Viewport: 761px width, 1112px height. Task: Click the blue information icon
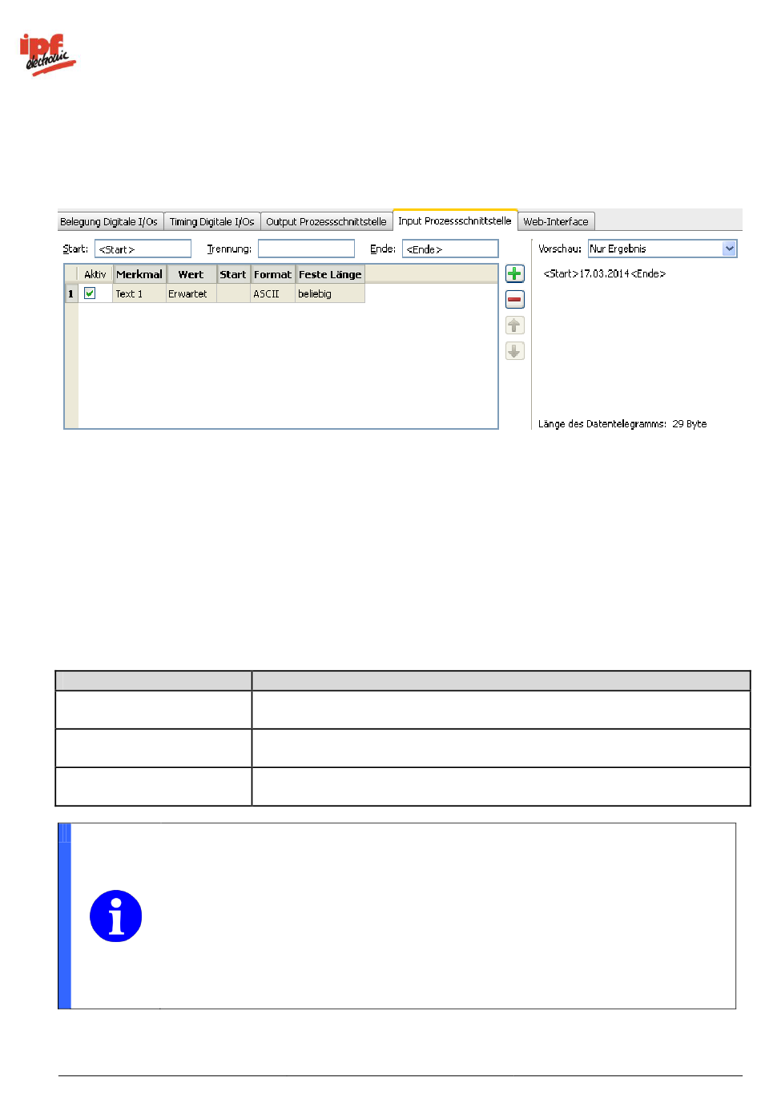pos(116,916)
